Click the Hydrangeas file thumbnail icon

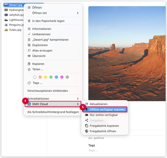(6, 10)
